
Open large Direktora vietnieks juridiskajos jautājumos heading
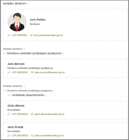pos(35,53)
